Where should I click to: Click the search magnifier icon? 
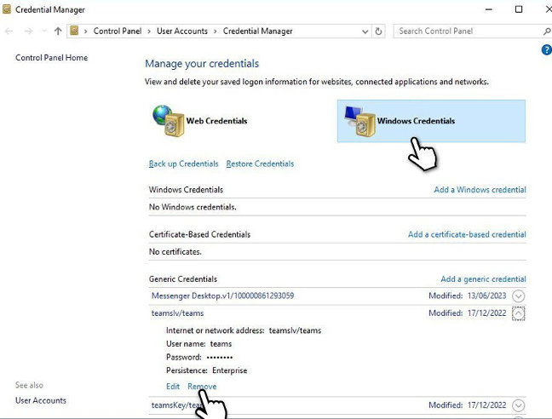pyautogui.click(x=547, y=32)
